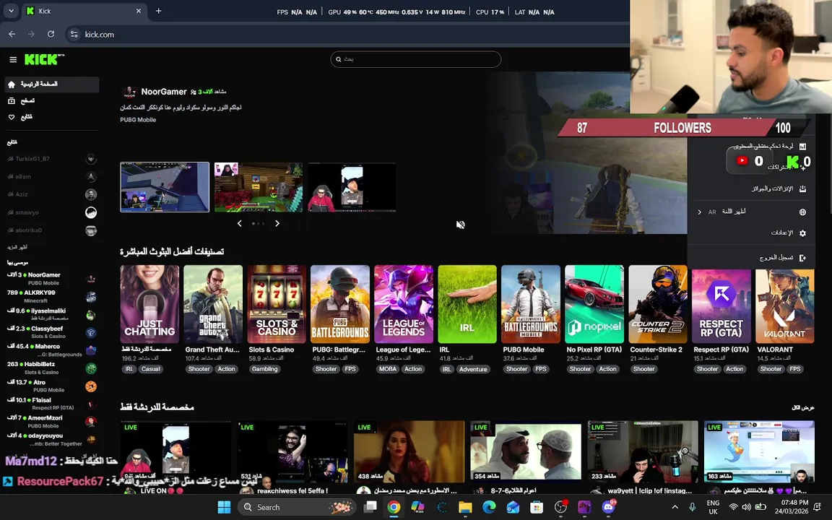The height and width of the screenshot is (520, 832).
Task: Expand the system tray hidden icons chevron
Action: coord(675,507)
